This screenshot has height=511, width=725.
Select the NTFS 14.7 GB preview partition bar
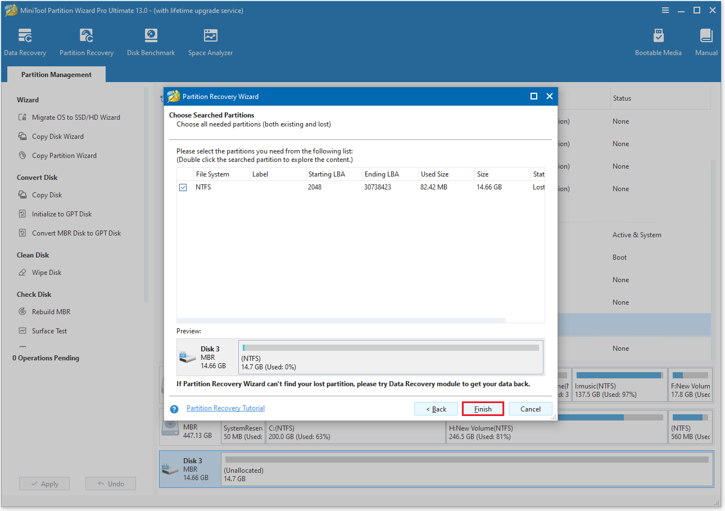[x=391, y=357]
